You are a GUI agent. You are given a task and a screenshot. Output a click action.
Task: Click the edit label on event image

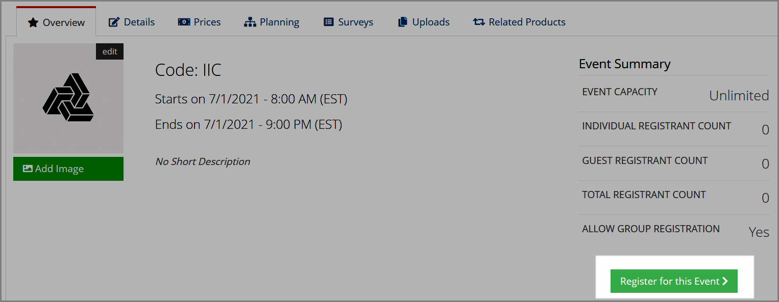110,51
